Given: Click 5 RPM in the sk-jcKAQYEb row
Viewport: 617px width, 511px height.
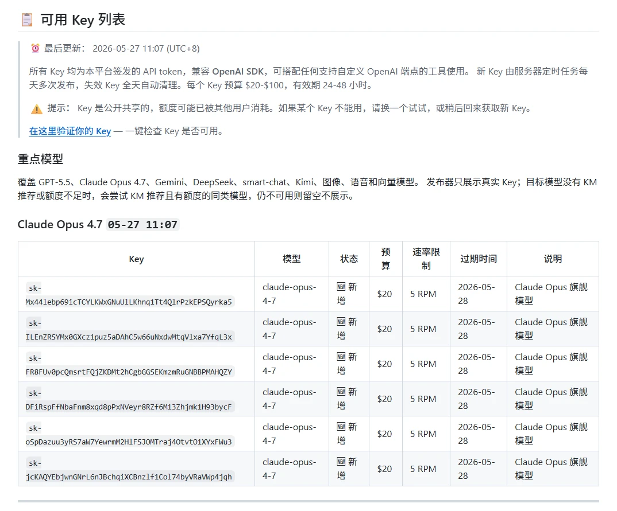Looking at the screenshot, I should (423, 469).
